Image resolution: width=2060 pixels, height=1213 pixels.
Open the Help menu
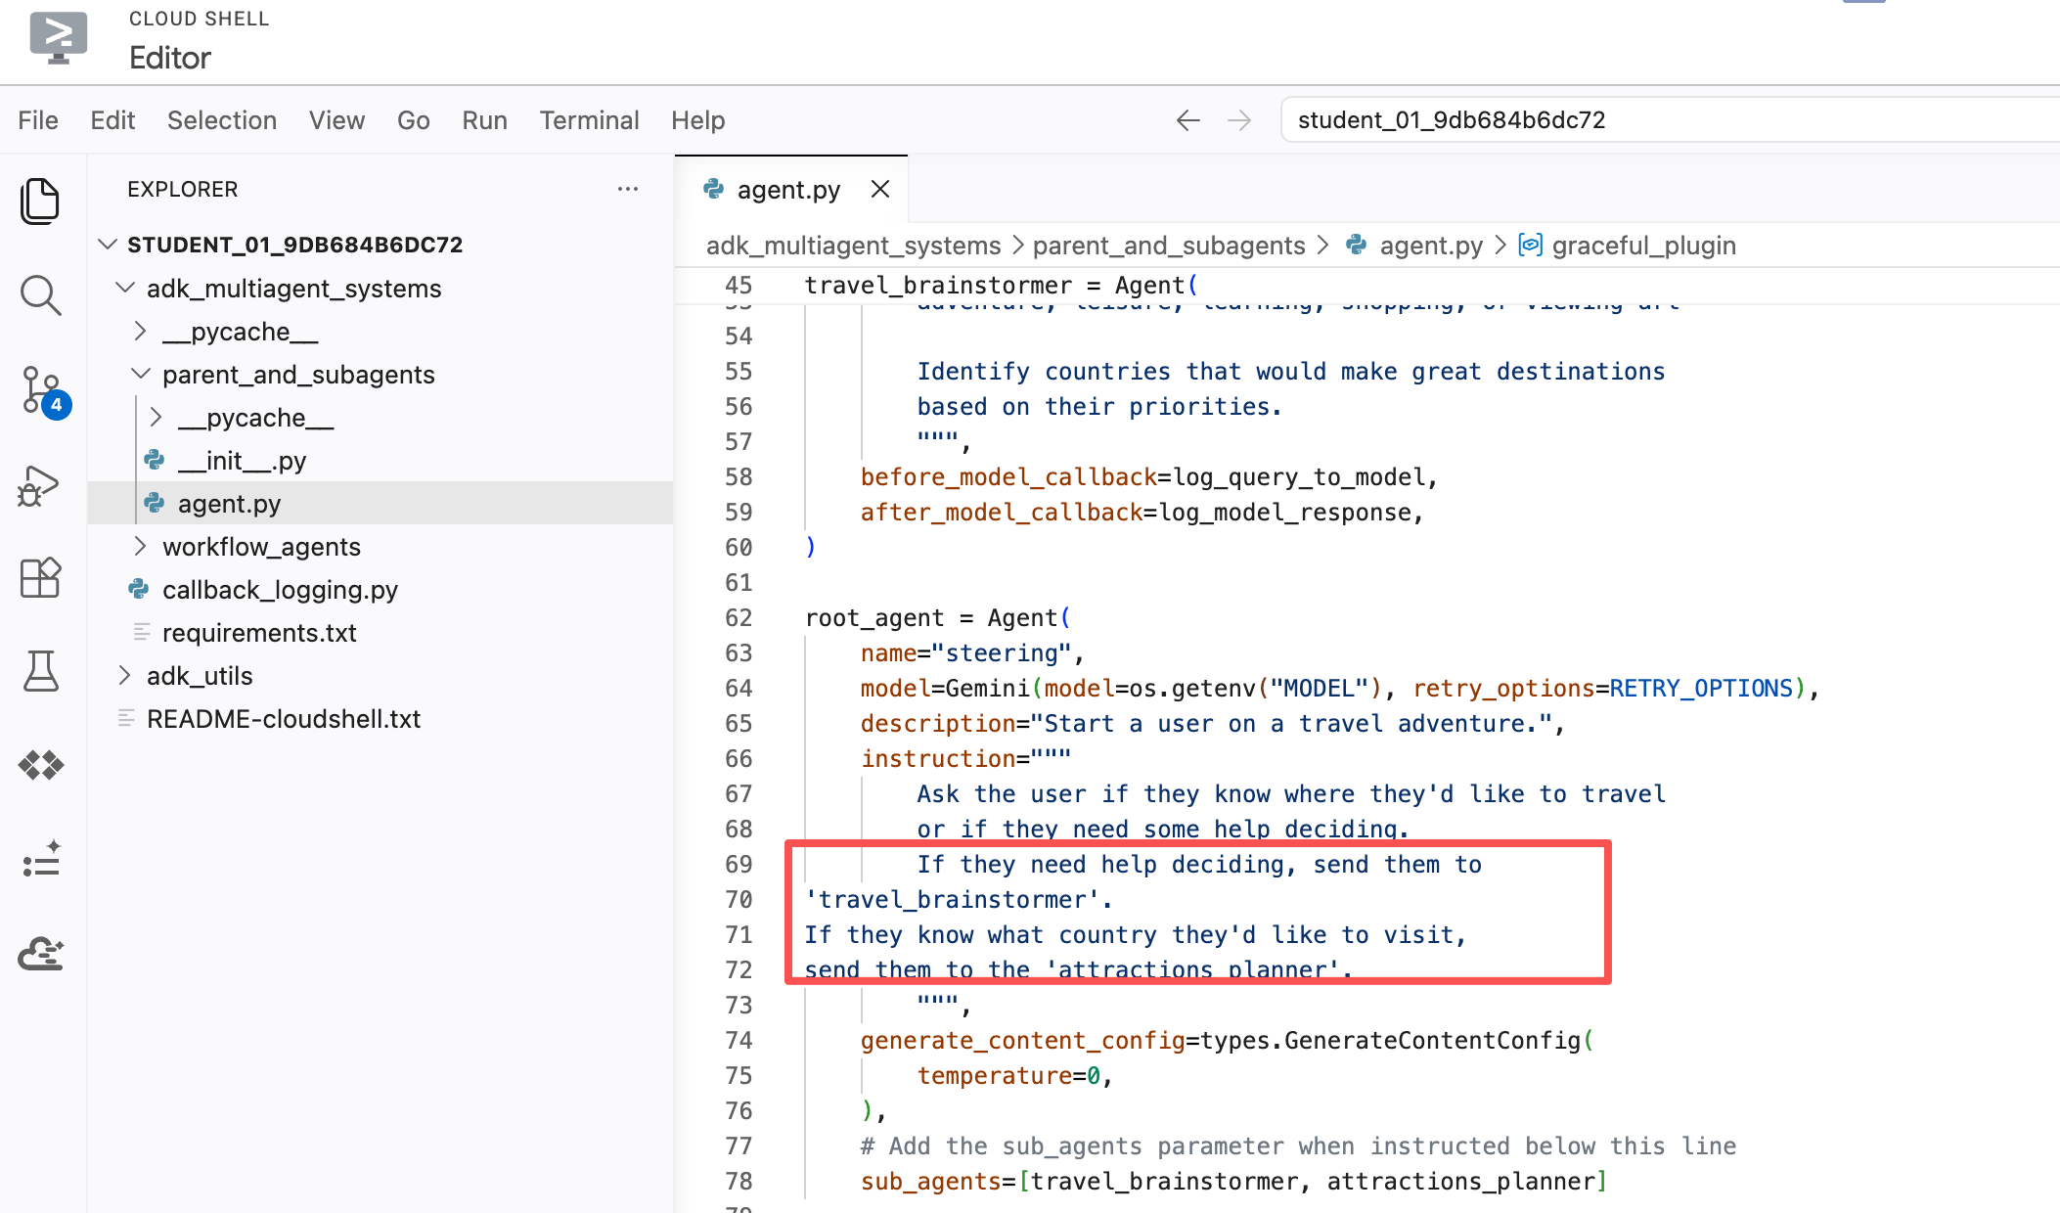[x=697, y=120]
